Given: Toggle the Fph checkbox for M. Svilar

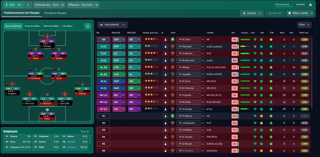Looking at the screenshot, I should [x=261, y=40].
